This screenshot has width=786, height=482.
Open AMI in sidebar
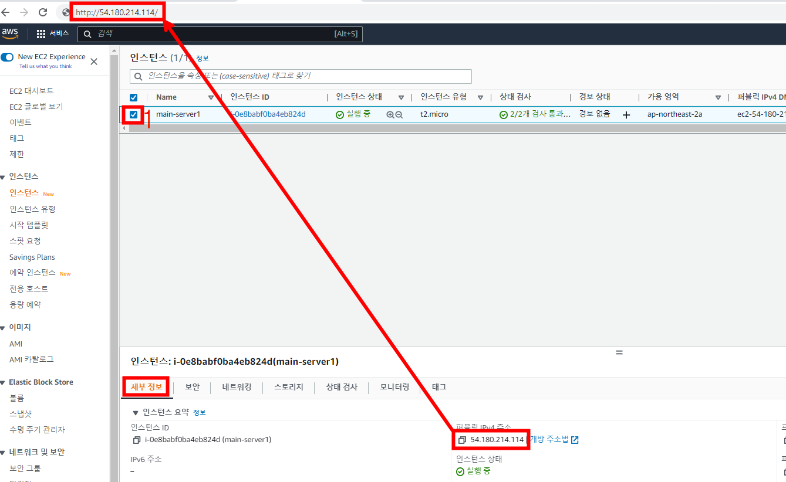[x=16, y=344]
